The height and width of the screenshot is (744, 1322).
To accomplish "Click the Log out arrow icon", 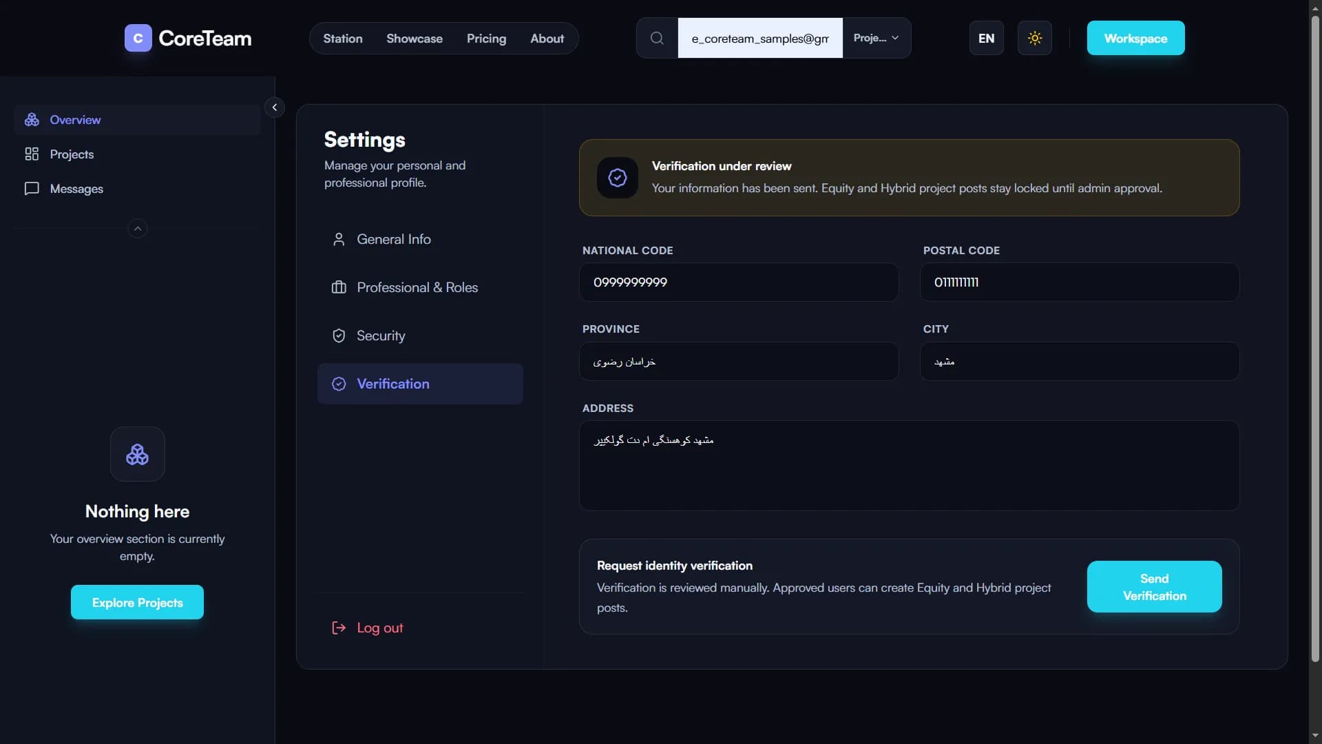I will pos(339,628).
